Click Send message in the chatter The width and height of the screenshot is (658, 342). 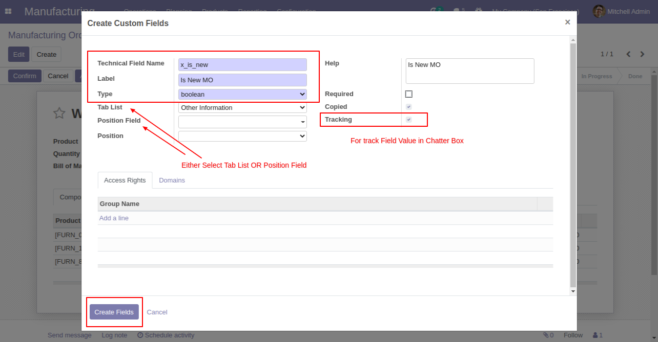pos(70,335)
